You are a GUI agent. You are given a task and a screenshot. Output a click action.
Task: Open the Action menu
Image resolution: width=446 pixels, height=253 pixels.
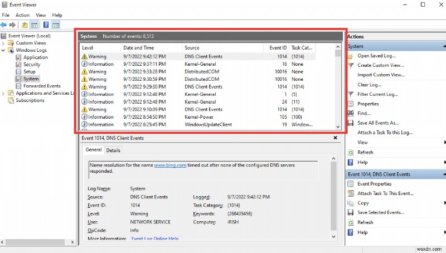point(22,15)
